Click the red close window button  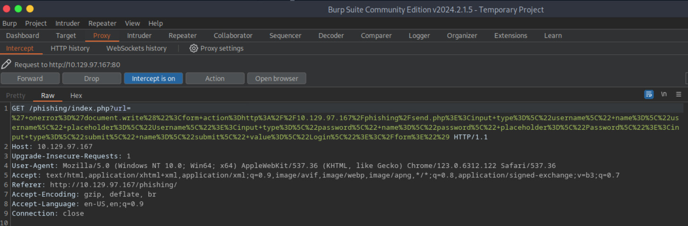(x=7, y=9)
